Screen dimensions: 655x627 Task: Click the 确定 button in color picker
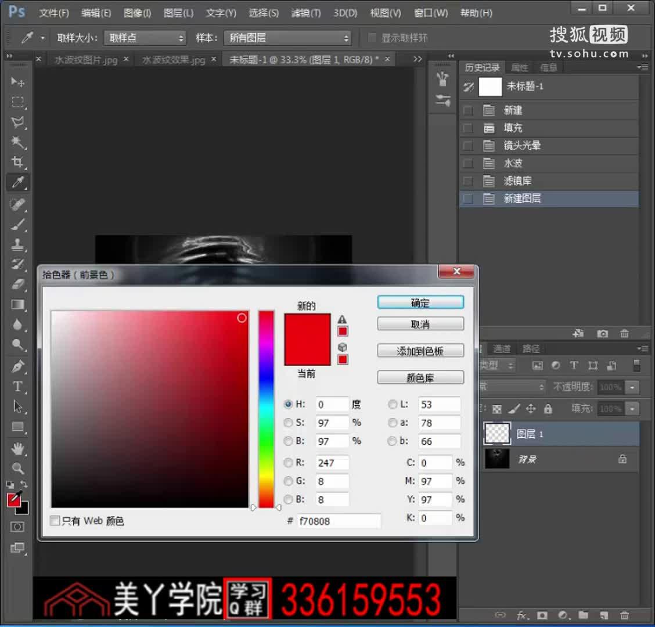pos(420,302)
